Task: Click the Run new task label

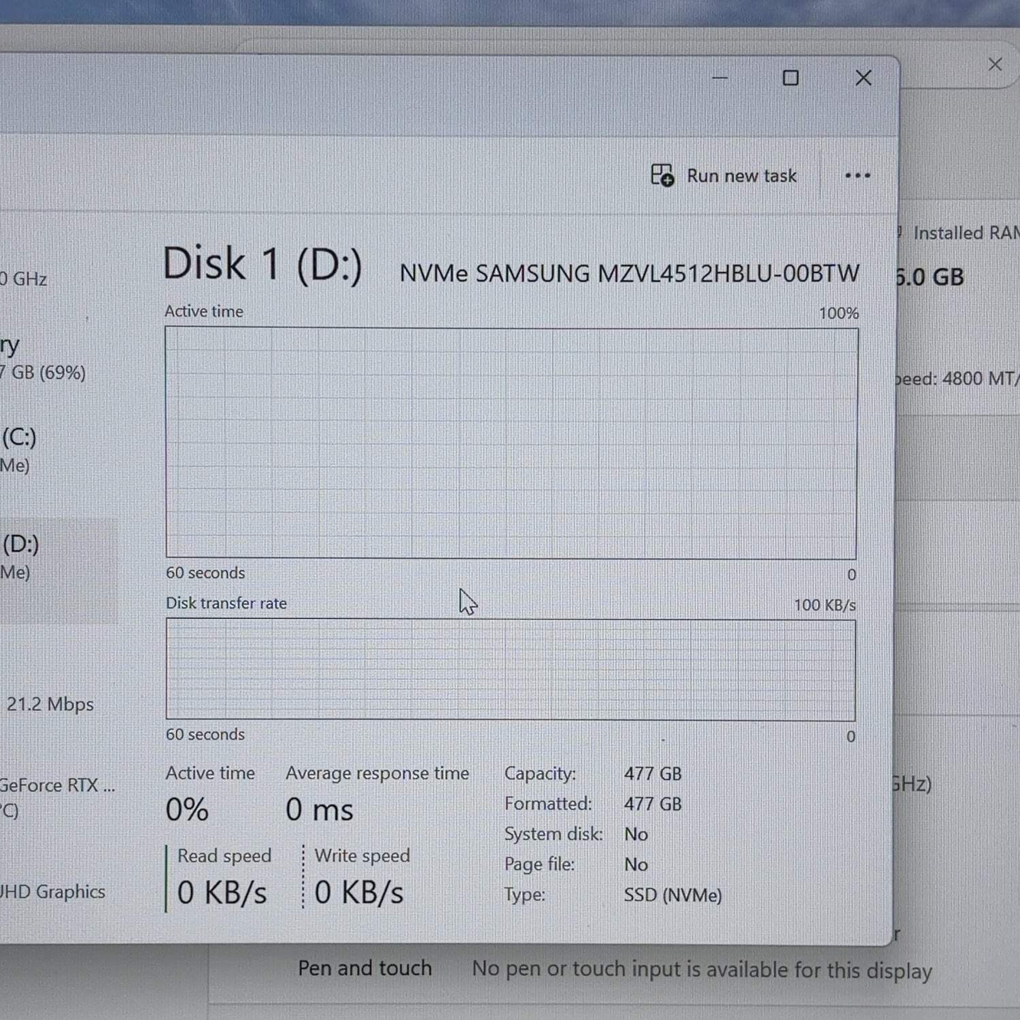Action: [741, 176]
